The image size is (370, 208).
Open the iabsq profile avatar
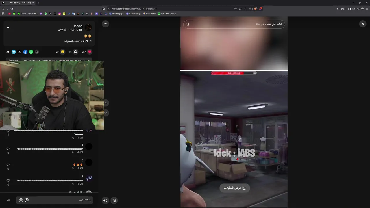click(x=88, y=27)
